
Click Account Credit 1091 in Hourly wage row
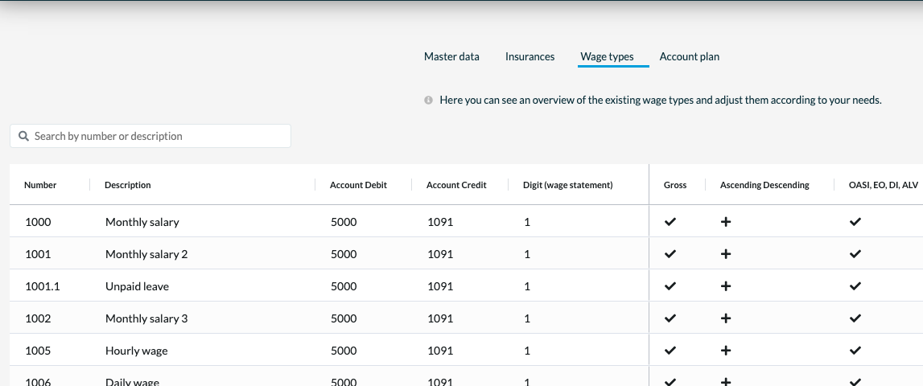[x=440, y=351]
